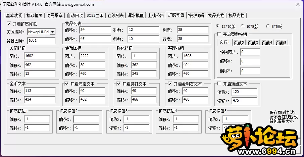Select the 页数3 sub-tab

click(x=253, y=43)
